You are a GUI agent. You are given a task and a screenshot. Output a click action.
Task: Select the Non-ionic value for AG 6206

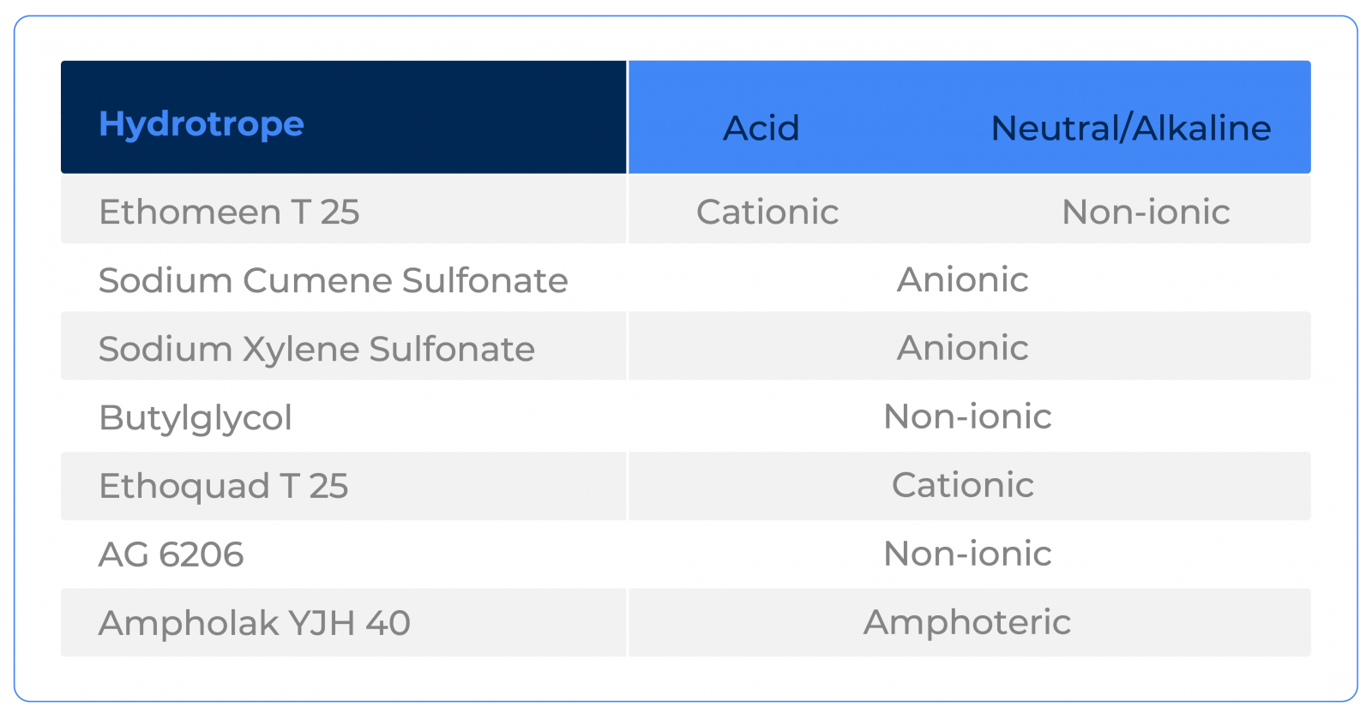(967, 554)
